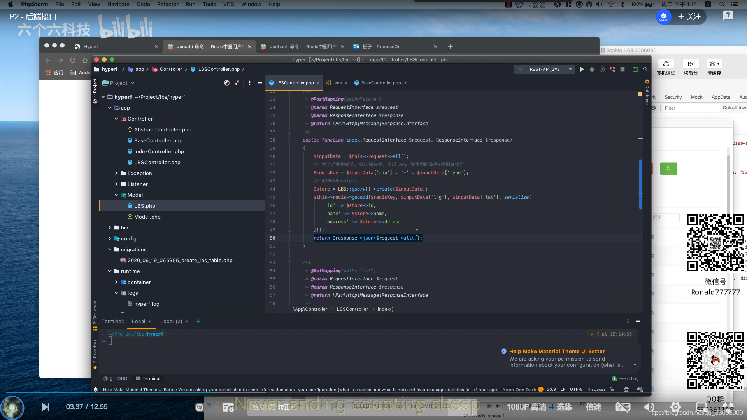This screenshot has height=420, width=747.
Task: Run the REST-API_2#2 configuration
Action: [x=582, y=69]
